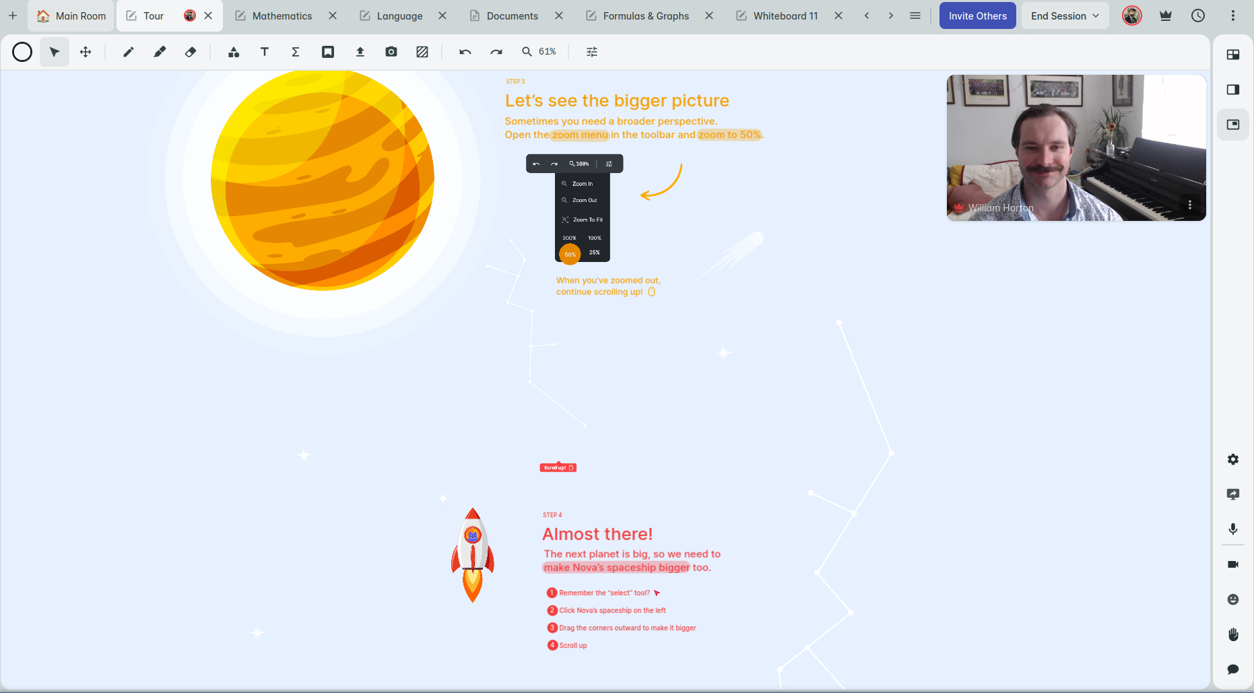Switch to the Tour tab
Image resolution: width=1254 pixels, height=693 pixels.
pyautogui.click(x=154, y=16)
